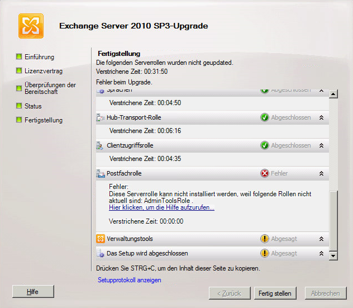This screenshot has height=308, width=353.
Task: Click green checkmark for Hub-Transport-Rolle
Action: 265,117
